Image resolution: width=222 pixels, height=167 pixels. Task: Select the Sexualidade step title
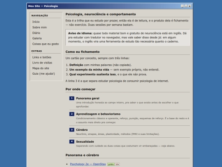85,141
